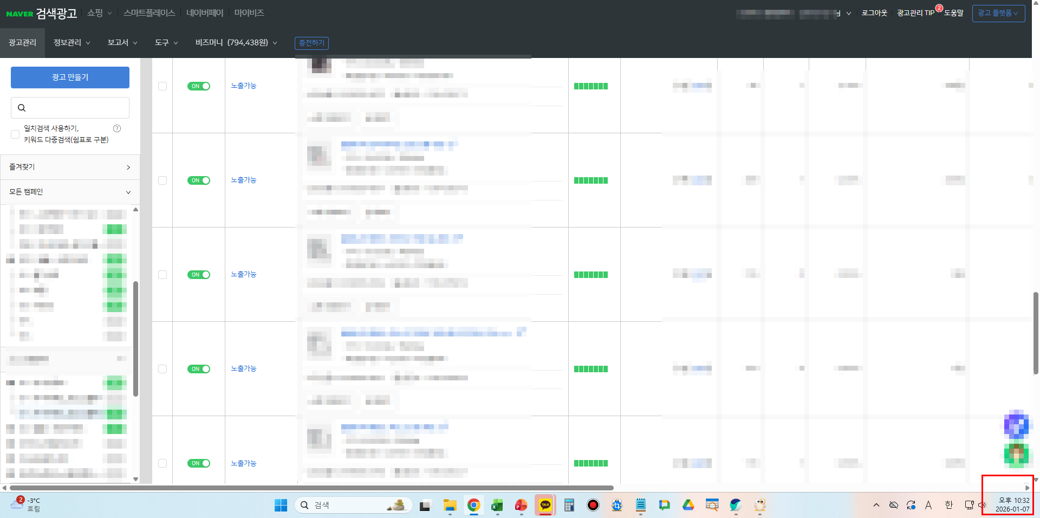Expand the 즐겨찾기 section

coord(70,167)
